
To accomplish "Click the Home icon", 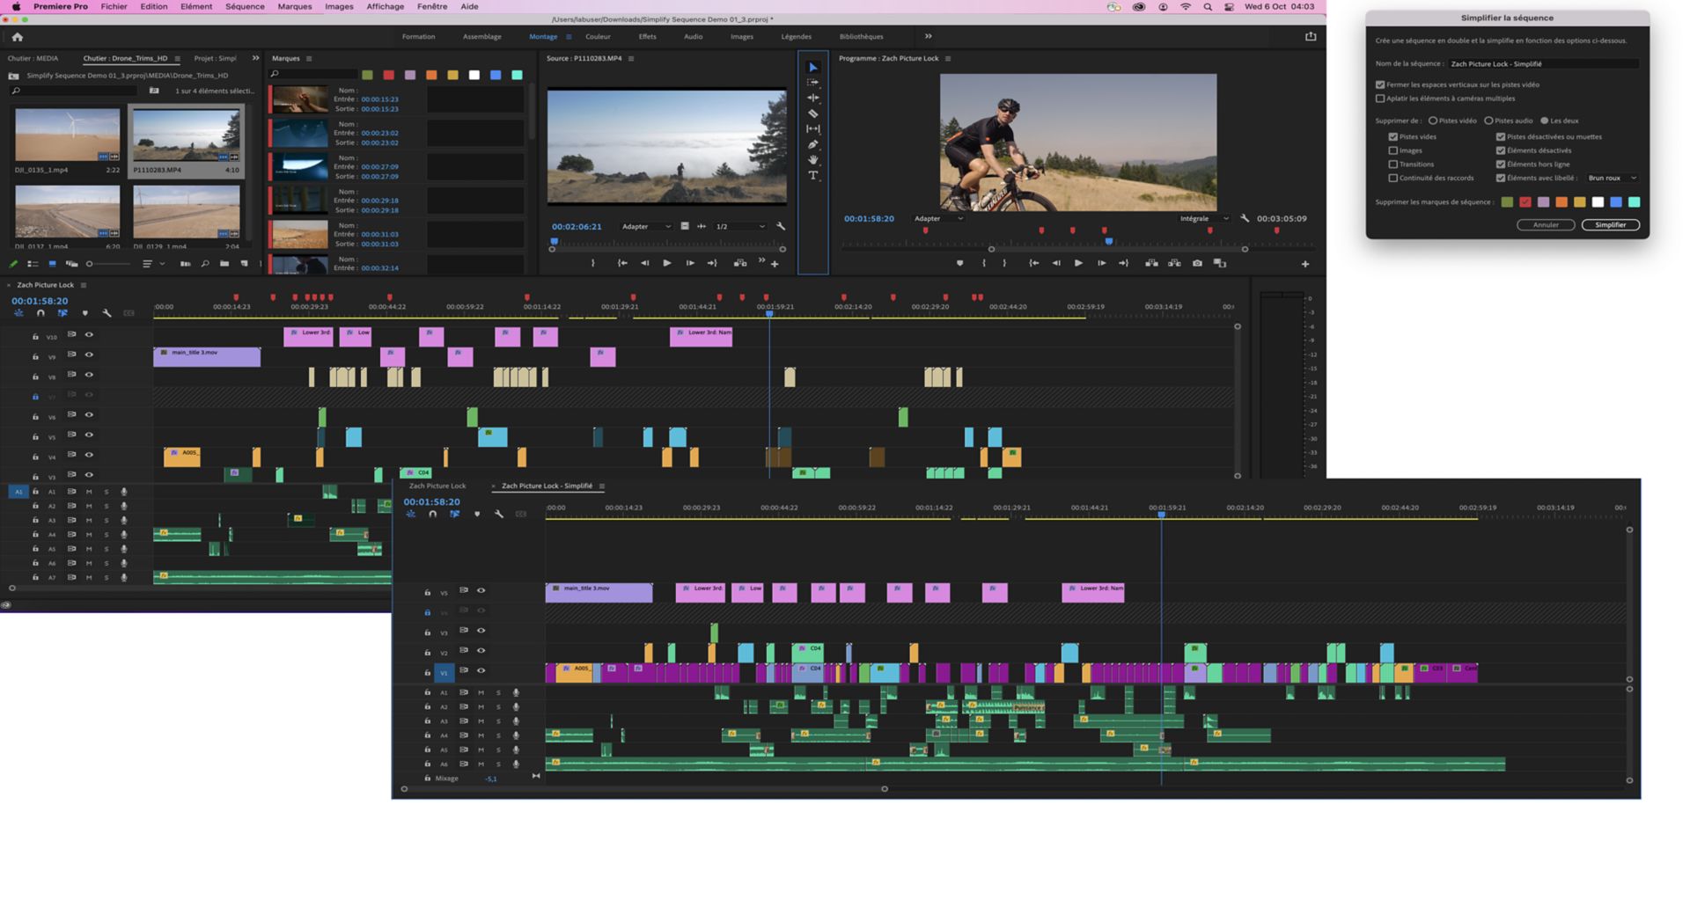I will click(x=18, y=37).
